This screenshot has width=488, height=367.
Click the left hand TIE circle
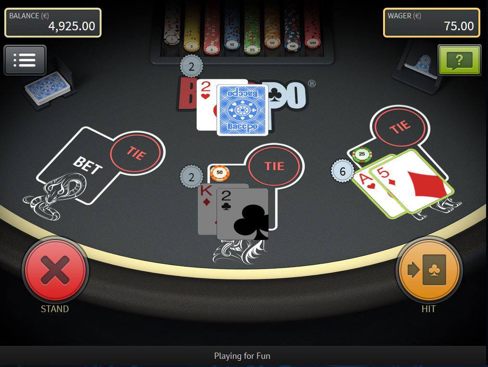point(136,152)
